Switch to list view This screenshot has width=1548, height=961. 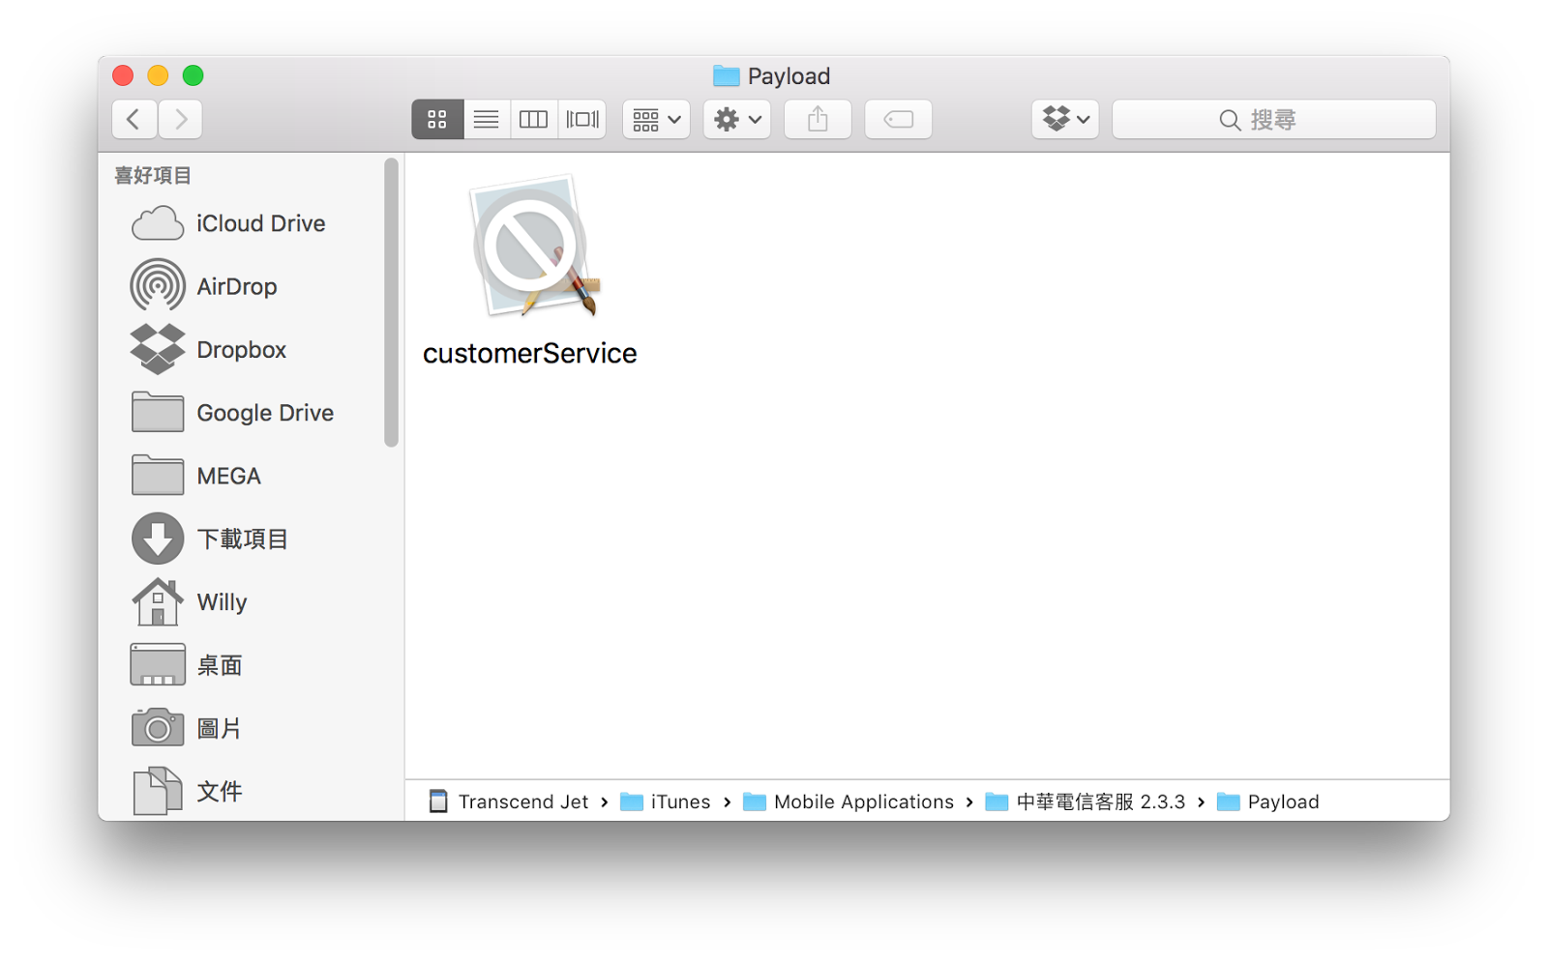(x=486, y=120)
